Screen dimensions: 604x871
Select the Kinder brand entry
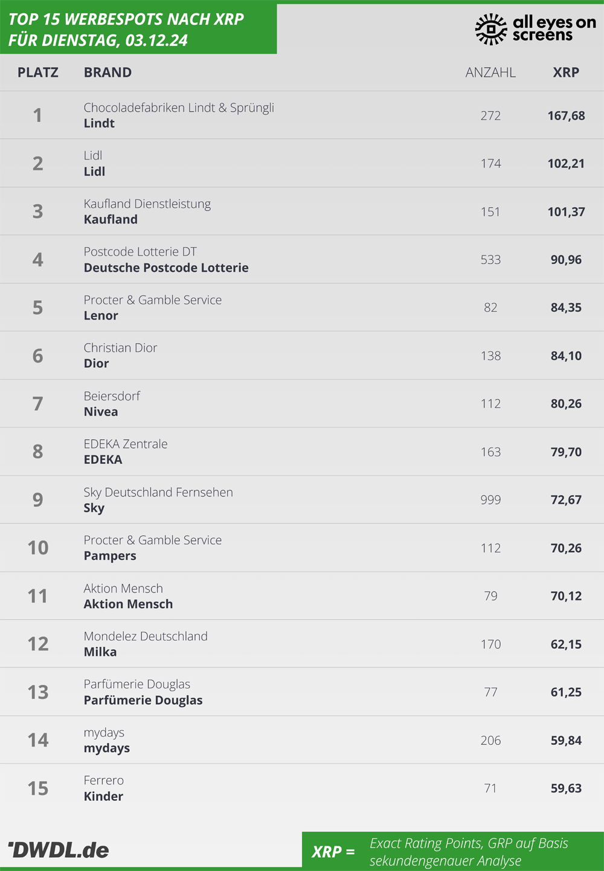[x=103, y=796]
